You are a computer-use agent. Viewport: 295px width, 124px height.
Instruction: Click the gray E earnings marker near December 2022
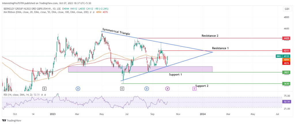[44, 89]
